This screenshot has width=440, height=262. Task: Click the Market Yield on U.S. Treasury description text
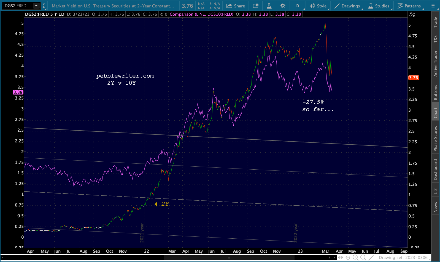[113, 6]
